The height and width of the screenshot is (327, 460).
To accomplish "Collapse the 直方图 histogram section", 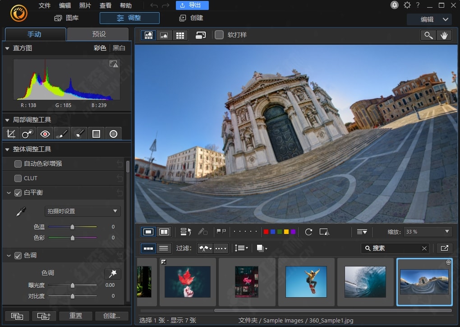I will point(7,48).
